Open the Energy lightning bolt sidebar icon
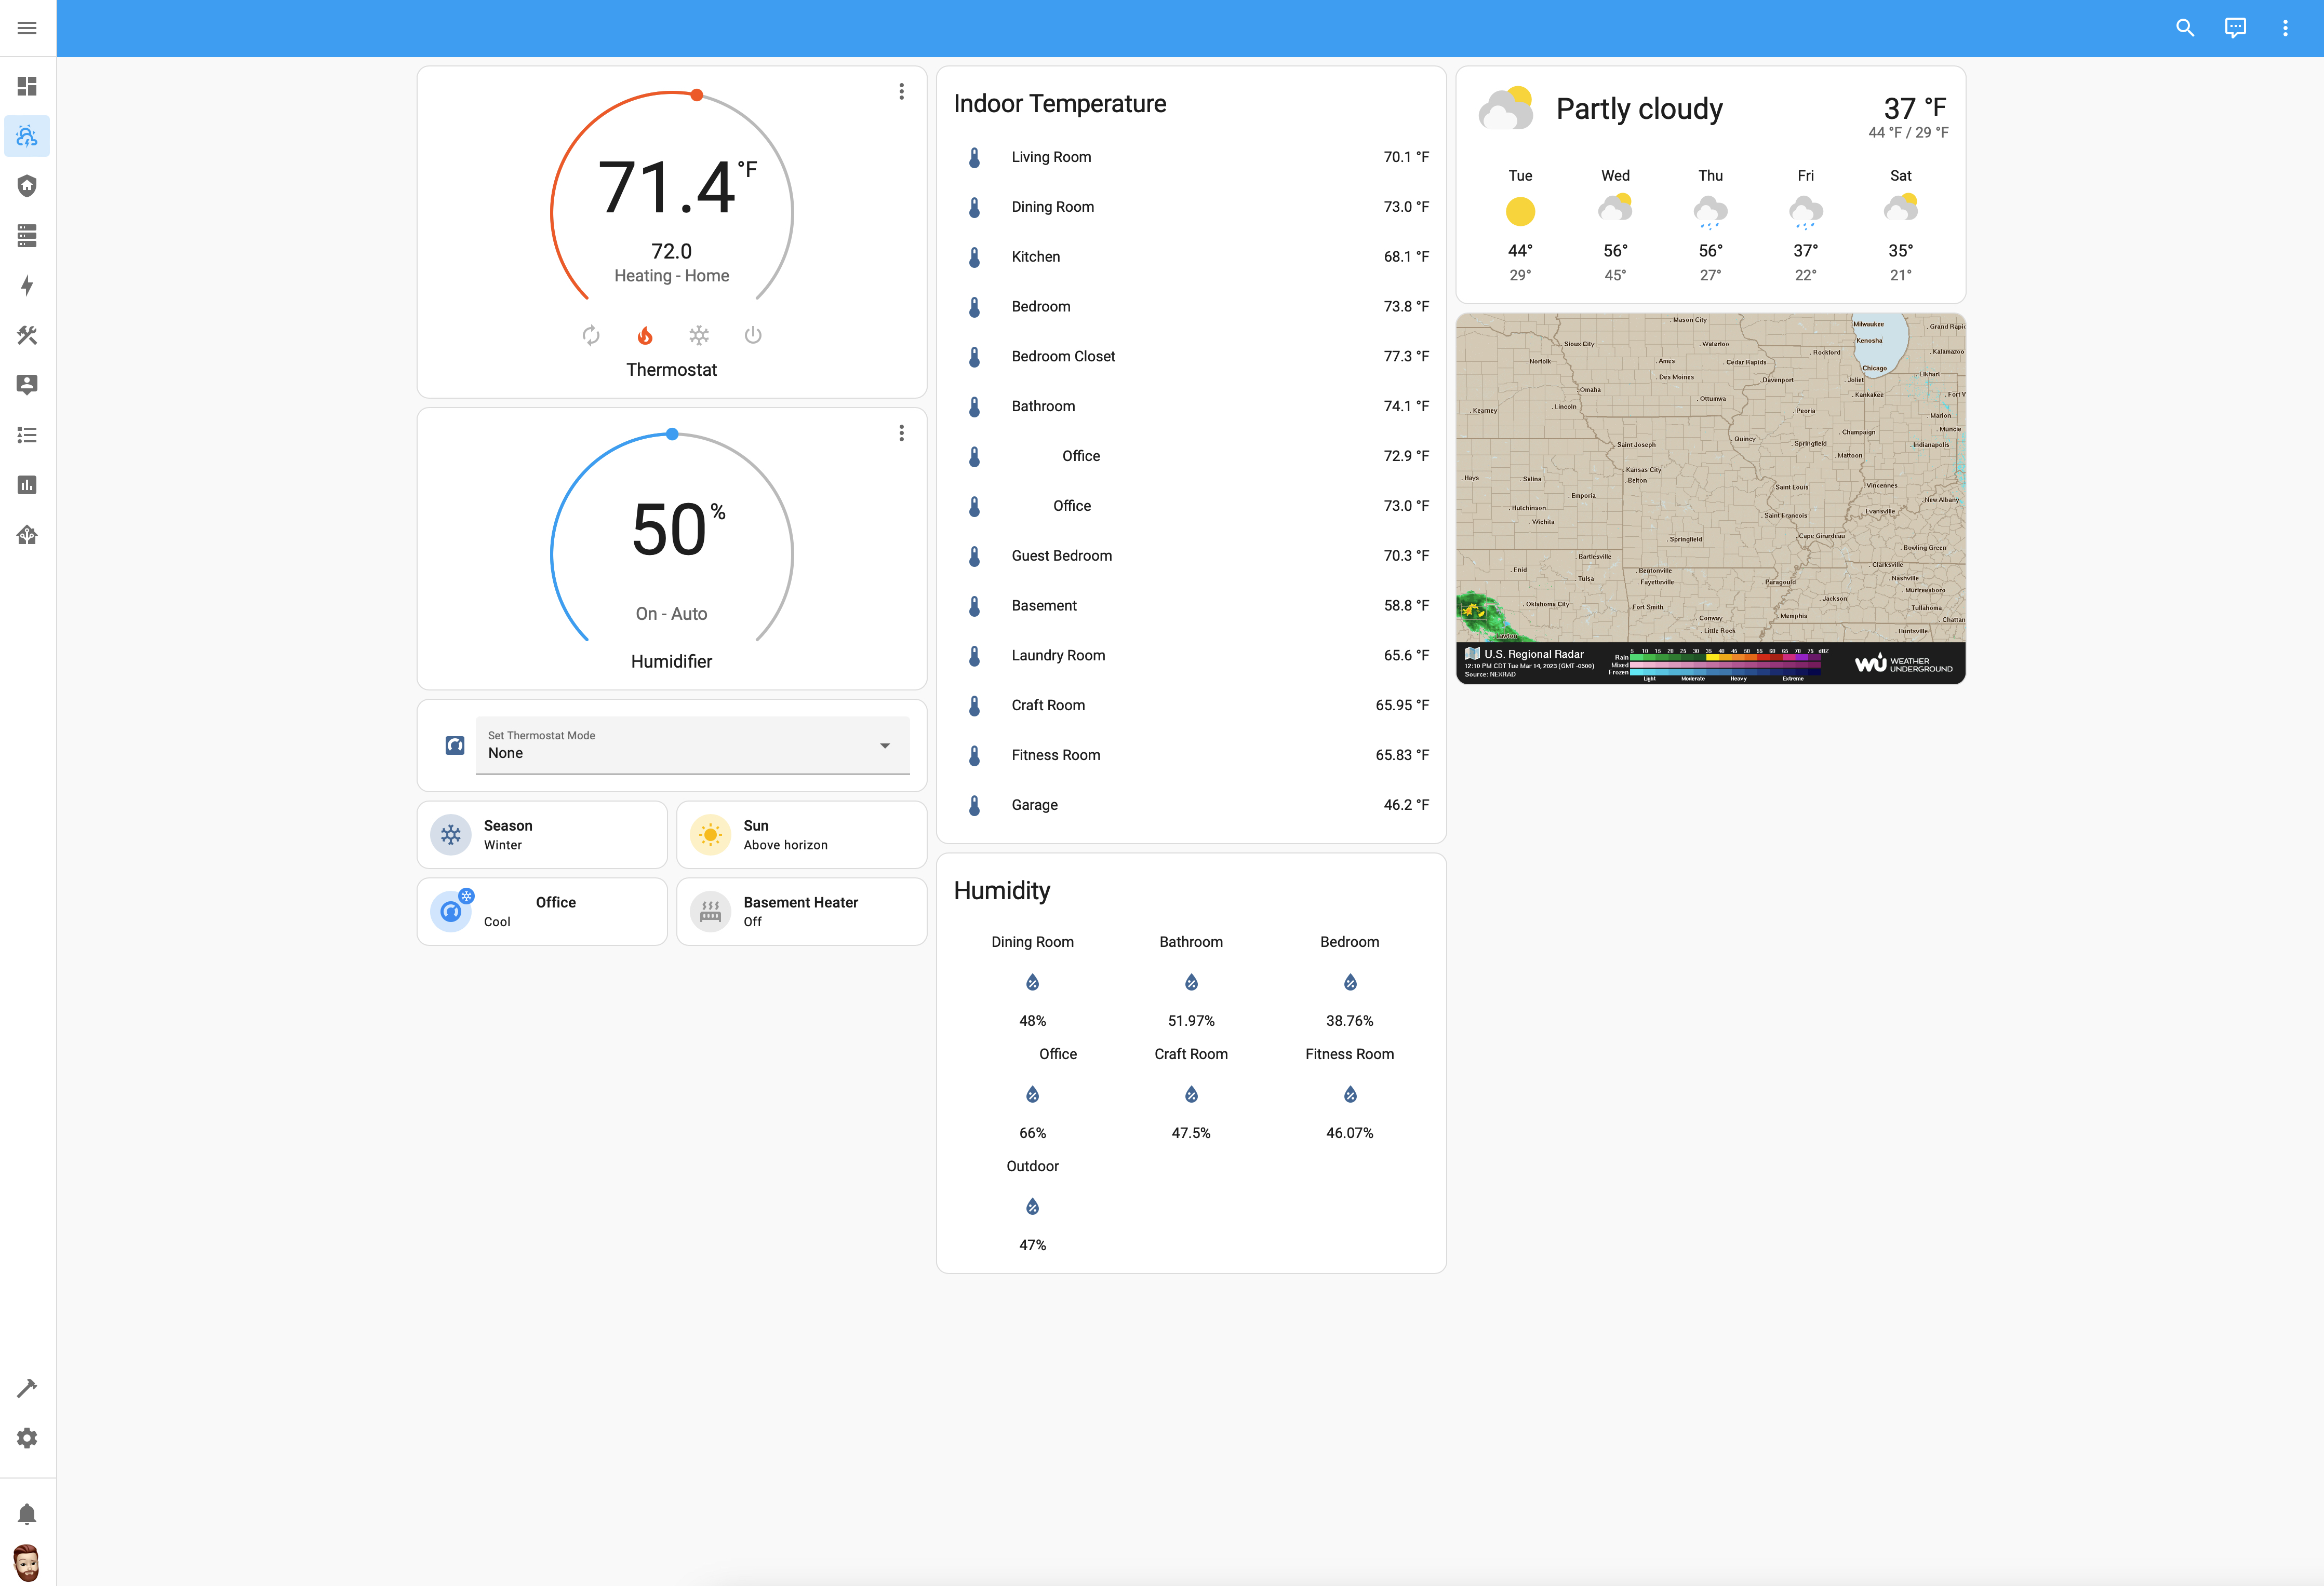 point(27,286)
